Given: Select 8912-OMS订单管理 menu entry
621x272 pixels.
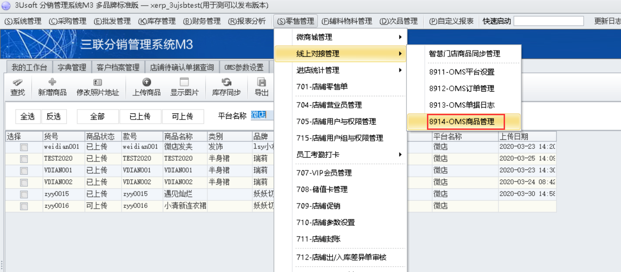Looking at the screenshot, I should pyautogui.click(x=464, y=89).
